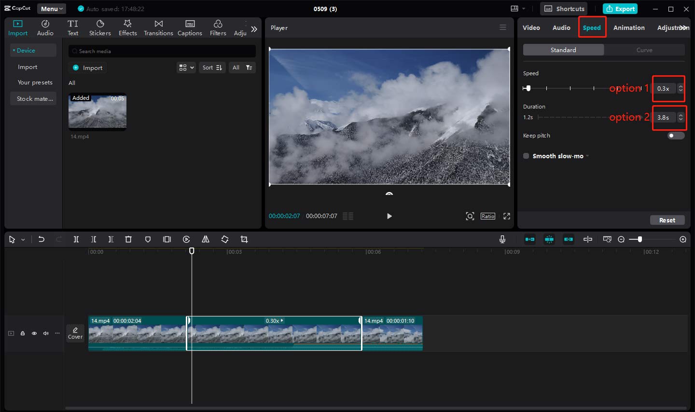
Task: Open Your presets in sidebar
Action: 35,82
